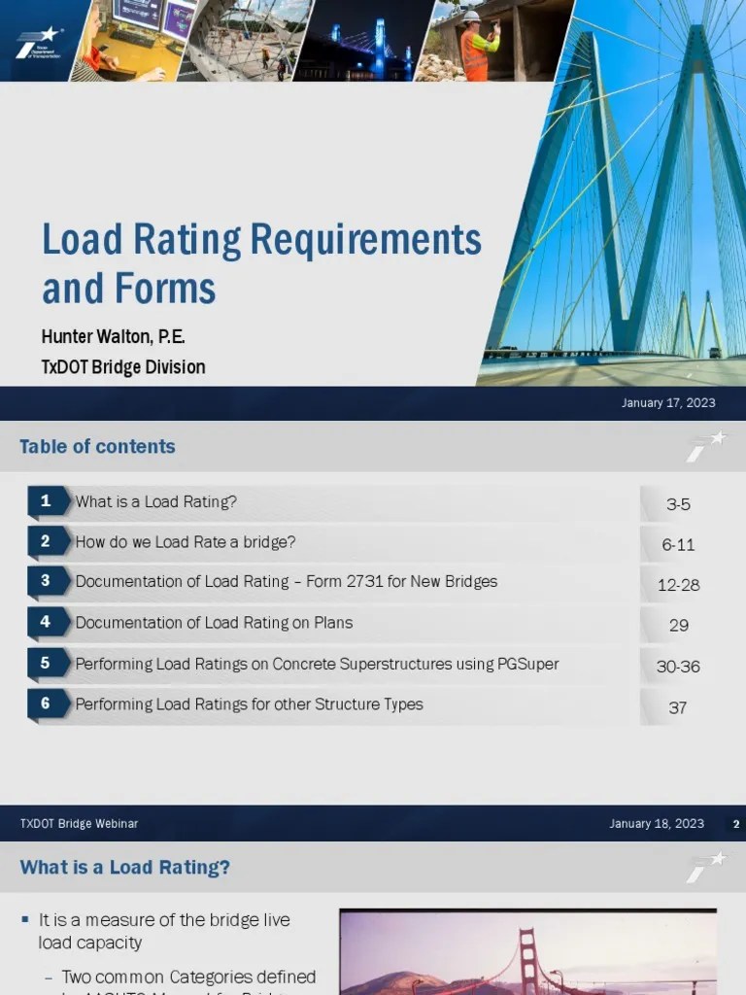
Task: Click the 'January 18, 2023' footer date
Action: pyautogui.click(x=657, y=824)
